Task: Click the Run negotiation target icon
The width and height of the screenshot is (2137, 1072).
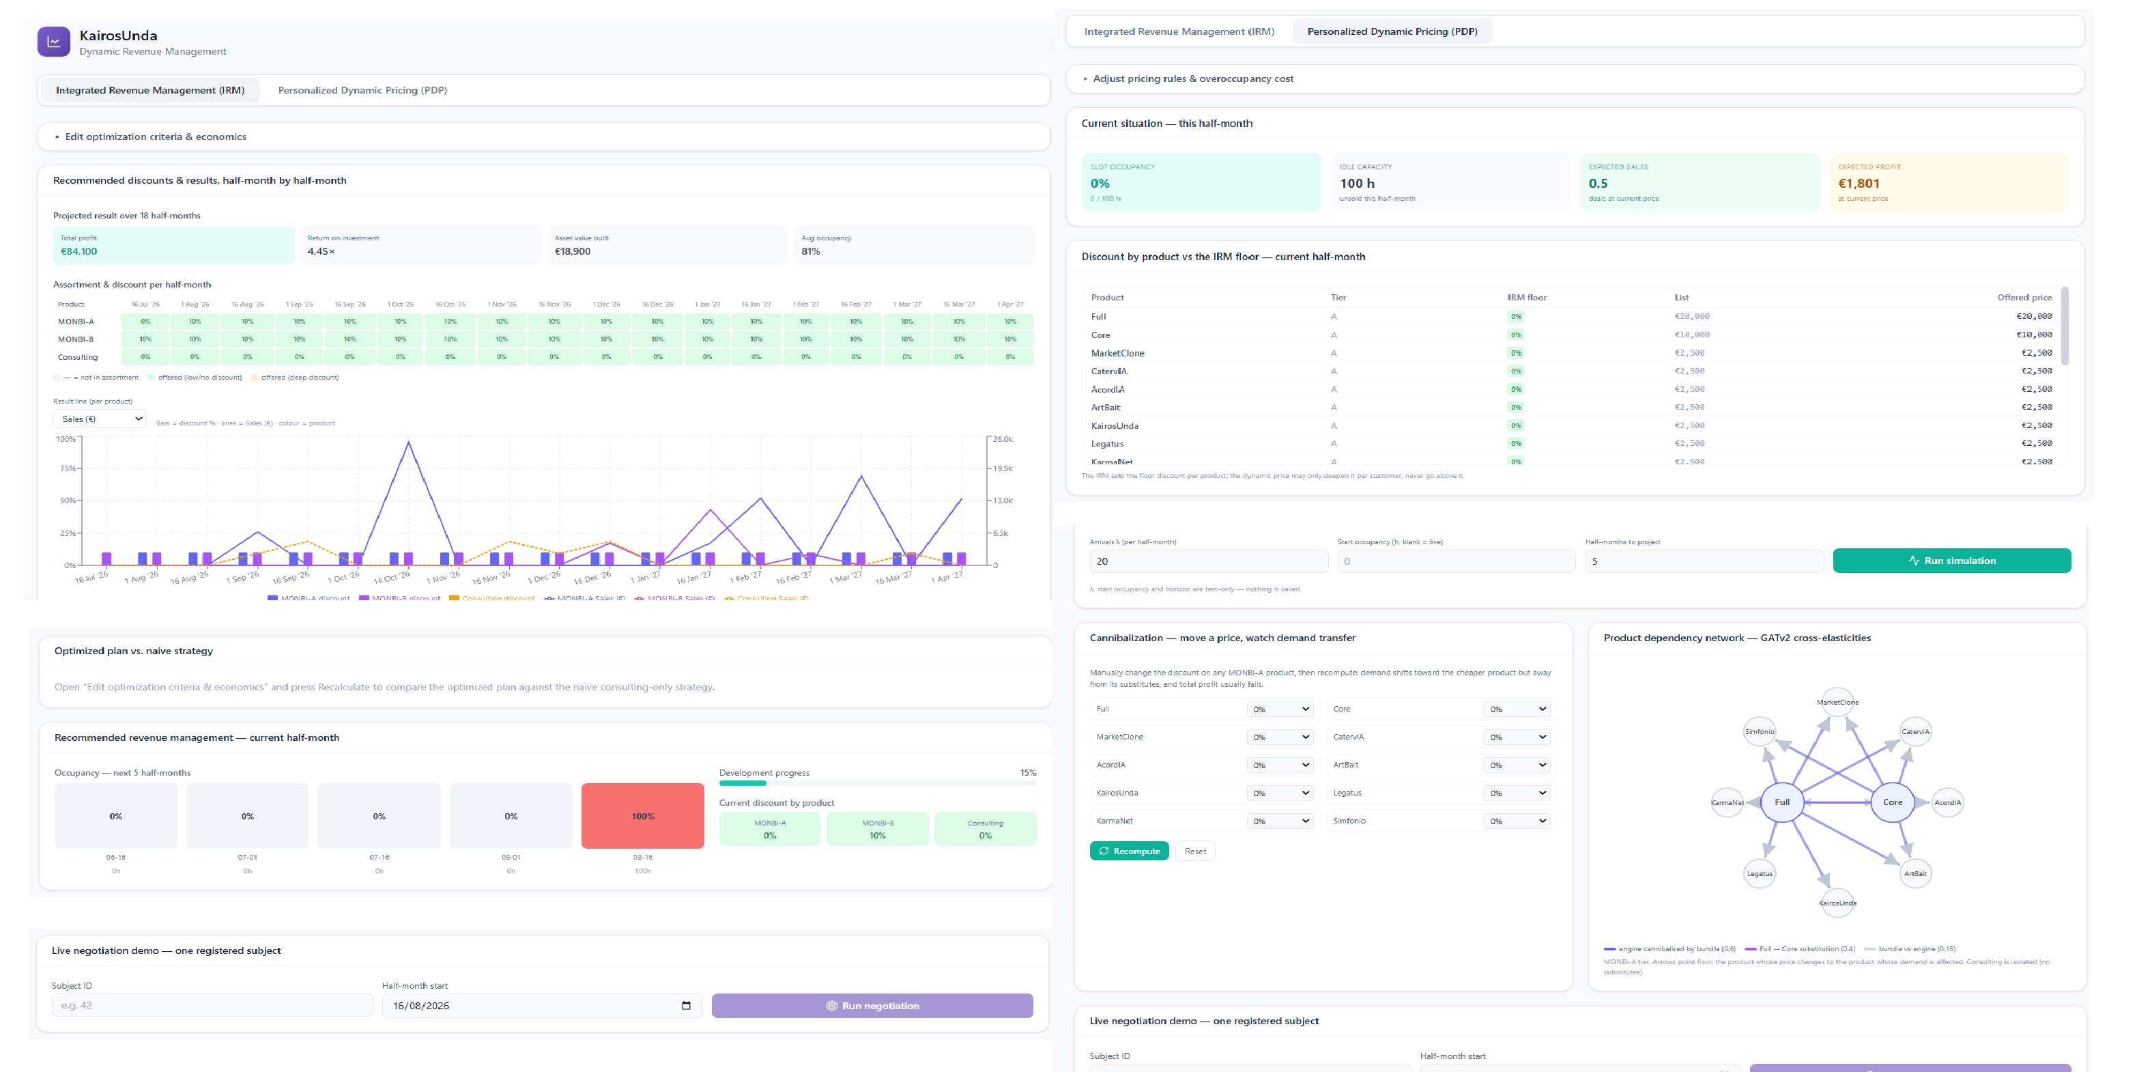Action: point(831,1006)
